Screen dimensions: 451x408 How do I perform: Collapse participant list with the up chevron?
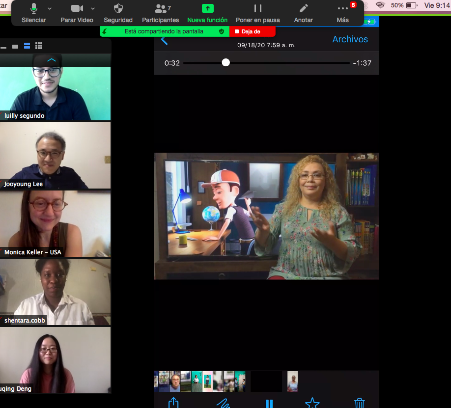pos(52,60)
